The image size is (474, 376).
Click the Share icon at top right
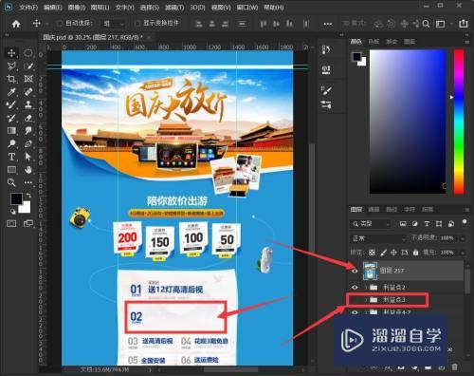click(464, 24)
